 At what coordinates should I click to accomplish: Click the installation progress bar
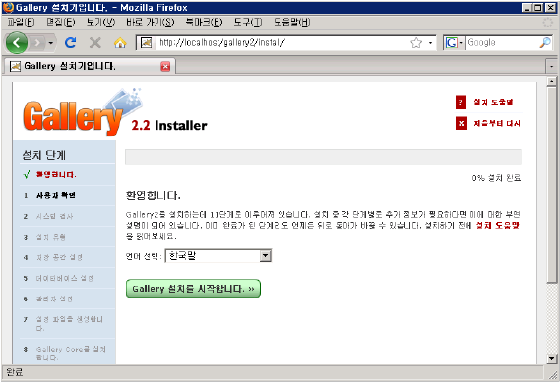tap(323, 157)
